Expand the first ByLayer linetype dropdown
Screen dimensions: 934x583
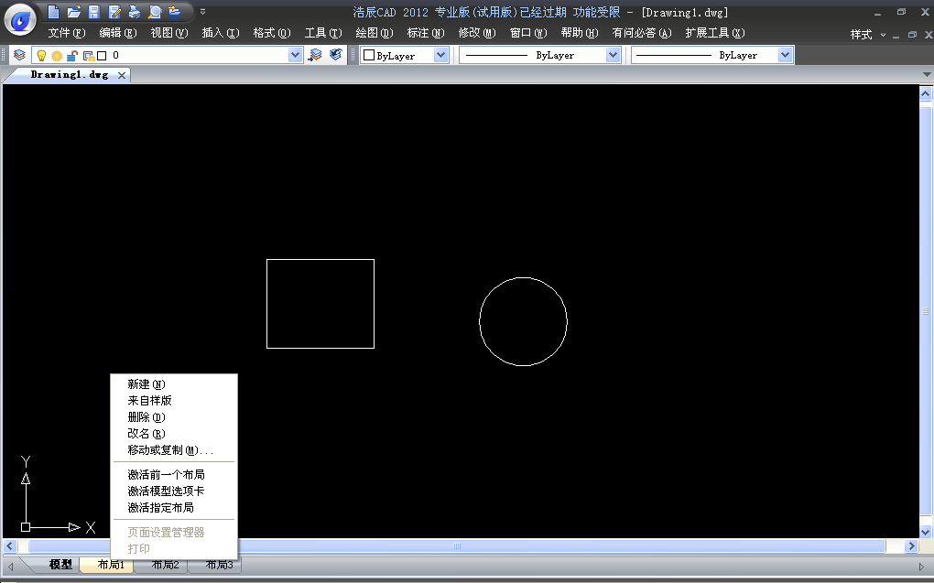click(x=613, y=55)
